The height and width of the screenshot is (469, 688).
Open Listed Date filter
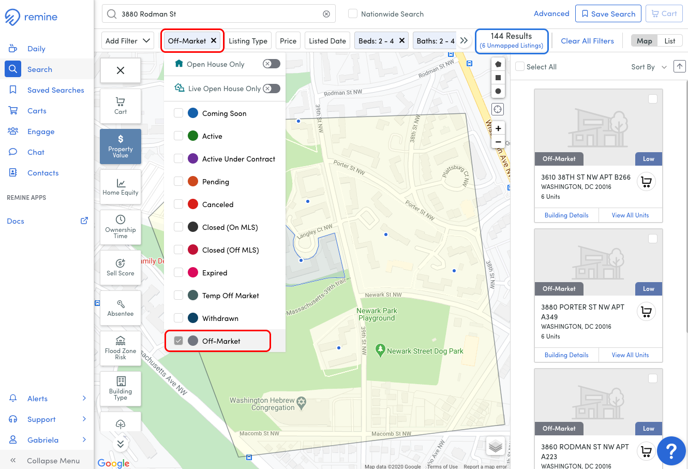327,41
